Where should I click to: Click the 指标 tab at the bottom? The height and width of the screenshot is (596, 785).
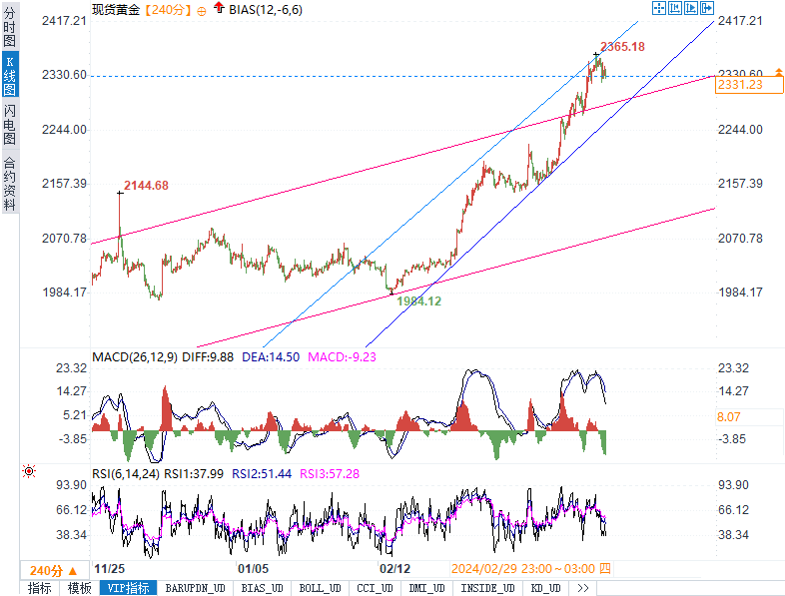coord(39,588)
